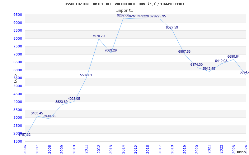Click the y-axis value 1500
Screen dimensions: 249x155
click(x=18, y=142)
